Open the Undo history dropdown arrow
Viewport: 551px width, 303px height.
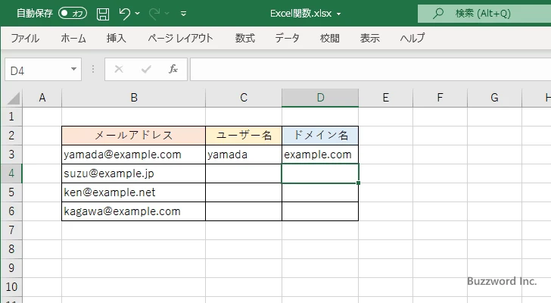click(138, 14)
